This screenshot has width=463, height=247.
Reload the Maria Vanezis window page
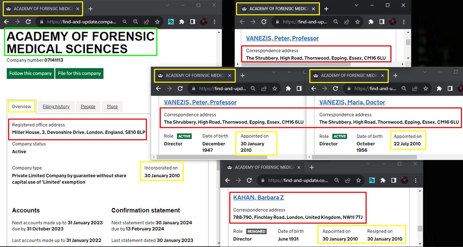[x=335, y=88]
